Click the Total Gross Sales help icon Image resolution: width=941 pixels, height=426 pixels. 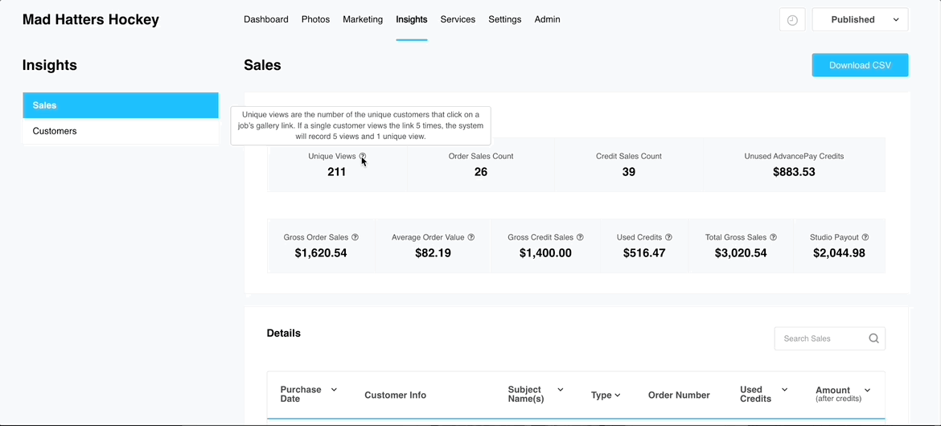pos(773,238)
